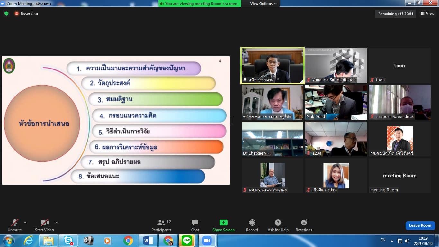The image size is (439, 247).
Task: Open the View Options dropdown
Action: coord(263,4)
